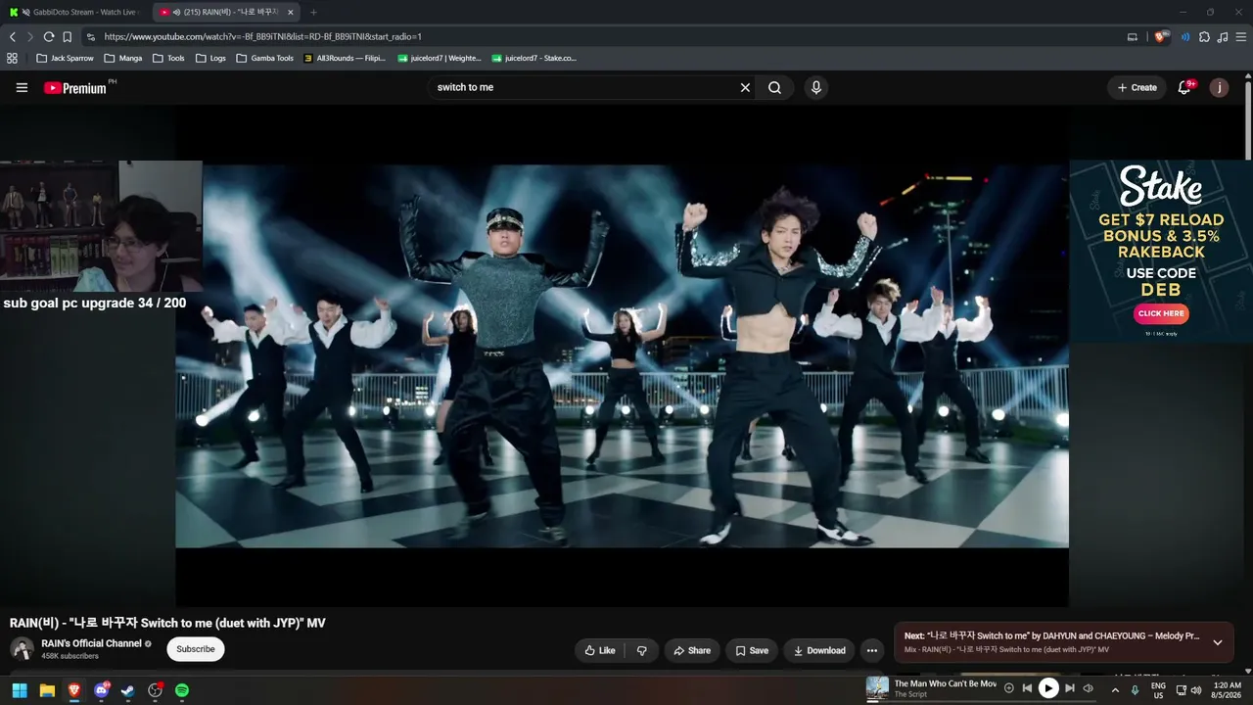The width and height of the screenshot is (1253, 705).
Task: Open the taskbar clock and calendar
Action: pos(1228,690)
